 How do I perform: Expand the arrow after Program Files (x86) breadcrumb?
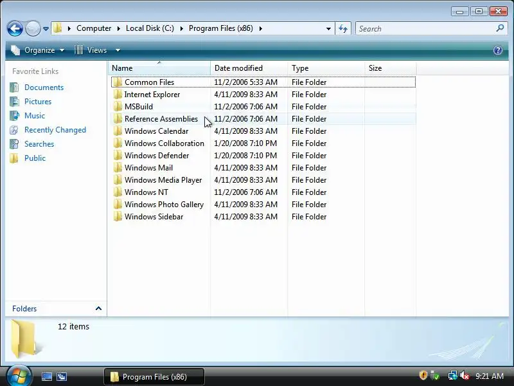click(x=261, y=28)
